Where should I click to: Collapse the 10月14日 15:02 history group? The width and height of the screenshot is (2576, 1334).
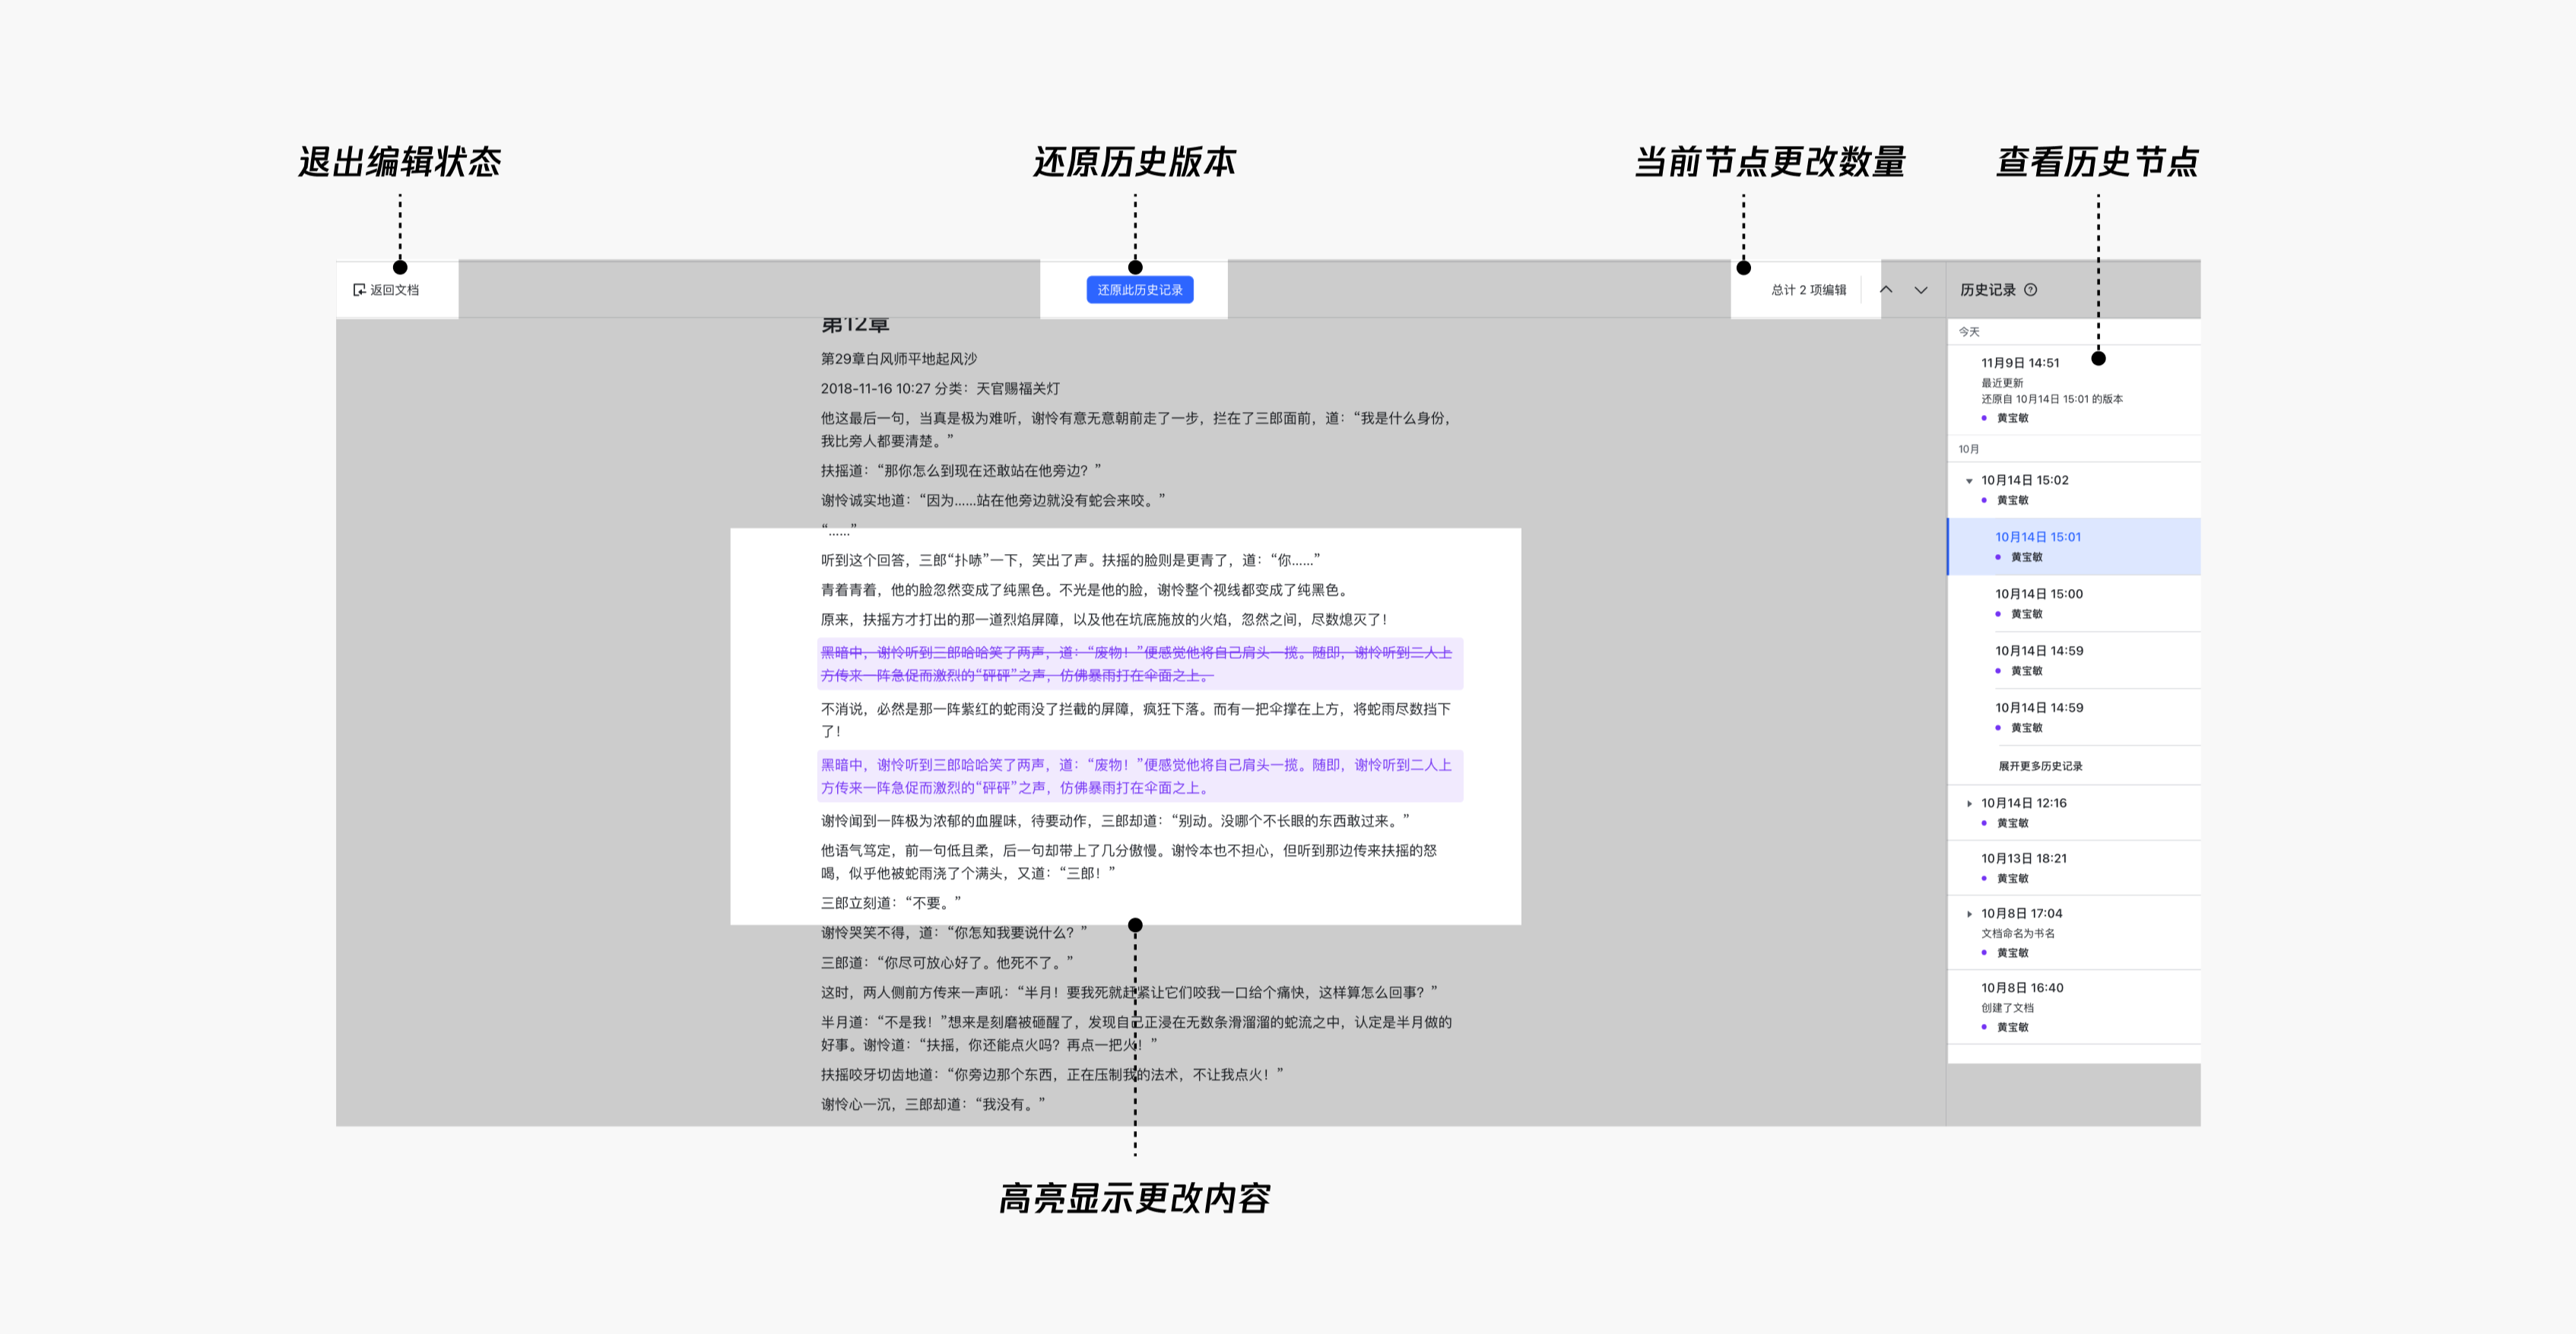(x=1969, y=481)
